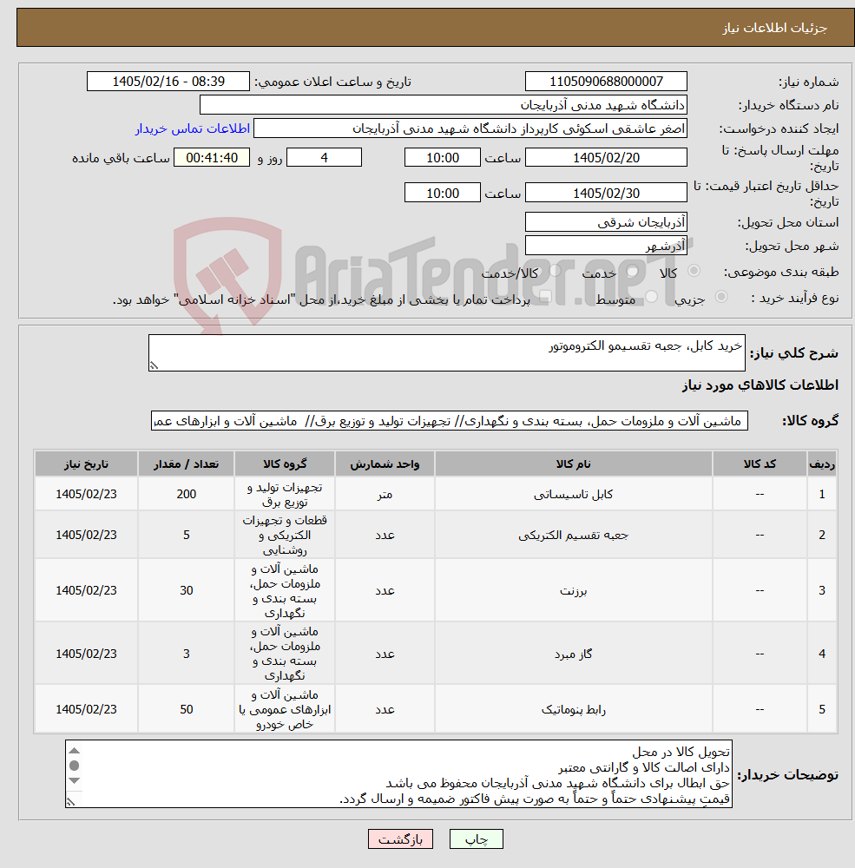Click price validity time field 10:00

[442, 193]
